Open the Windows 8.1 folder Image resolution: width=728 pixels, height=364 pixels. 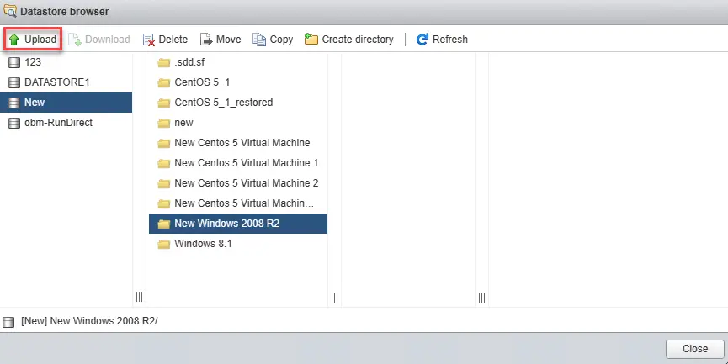coord(202,244)
